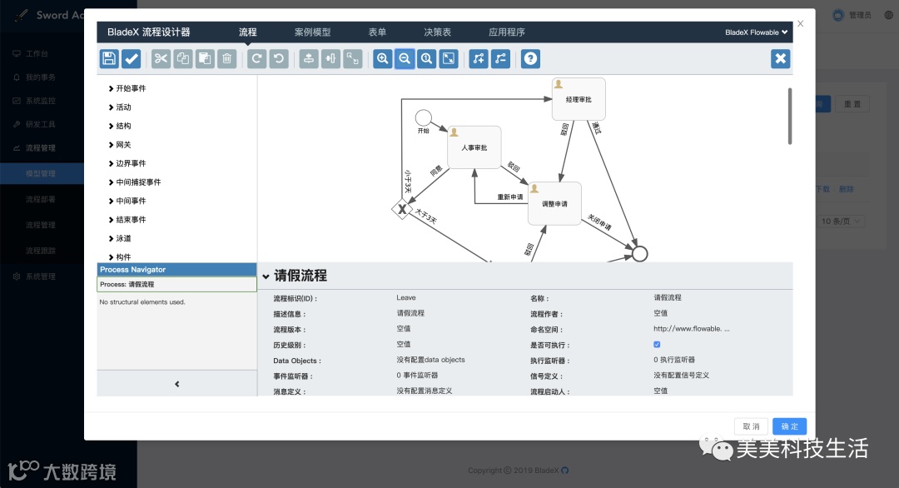Viewport: 899px width, 488px height.
Task: Select Process: 请假流程 in Process Navigator
Action: click(176, 285)
